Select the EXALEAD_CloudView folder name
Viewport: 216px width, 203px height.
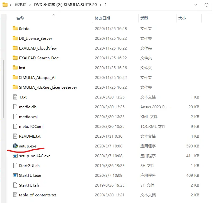[x=38, y=48]
